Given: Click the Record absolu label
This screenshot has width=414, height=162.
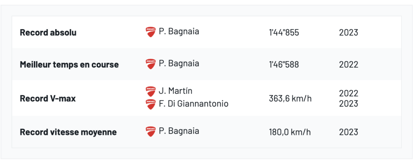Looking at the screenshot, I should 48,32.
